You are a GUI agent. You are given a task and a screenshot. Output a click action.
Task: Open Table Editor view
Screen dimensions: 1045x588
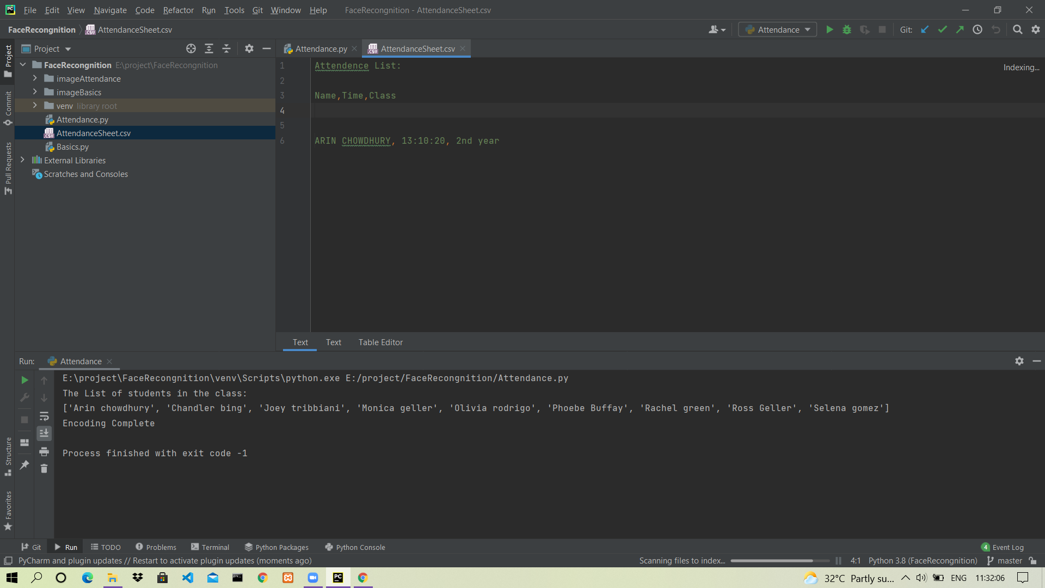(380, 342)
